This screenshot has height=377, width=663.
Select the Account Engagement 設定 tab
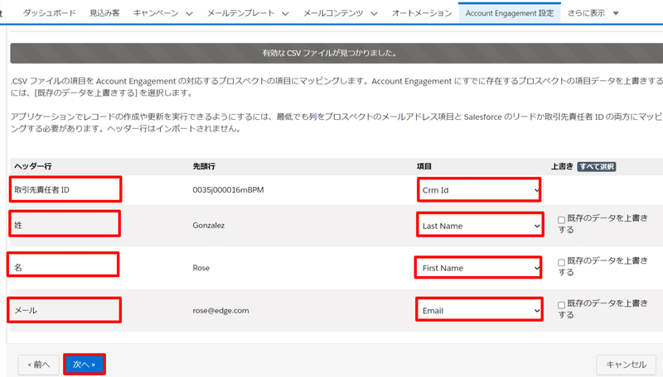[510, 13]
